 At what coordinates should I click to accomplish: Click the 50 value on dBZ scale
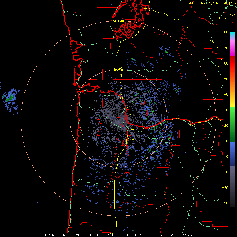point(226,79)
